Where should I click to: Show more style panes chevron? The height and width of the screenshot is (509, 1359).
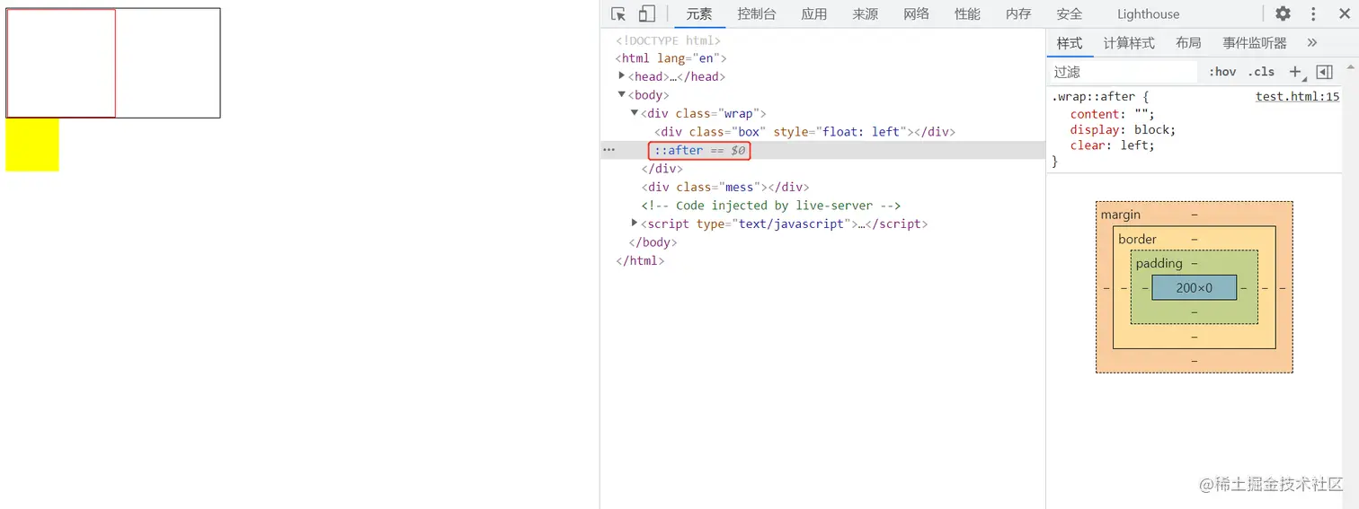click(1311, 42)
